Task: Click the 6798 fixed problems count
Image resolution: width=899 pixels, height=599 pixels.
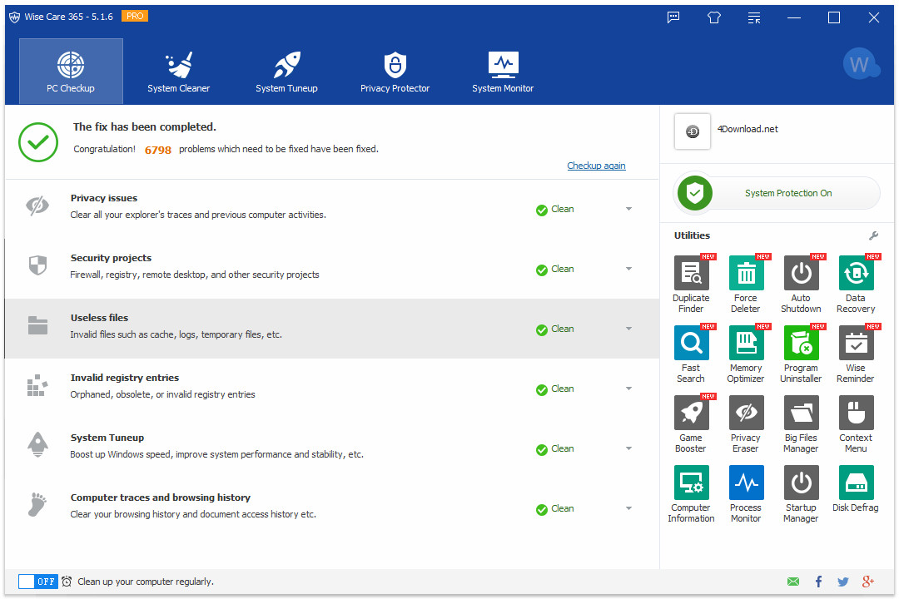Action: [x=157, y=151]
